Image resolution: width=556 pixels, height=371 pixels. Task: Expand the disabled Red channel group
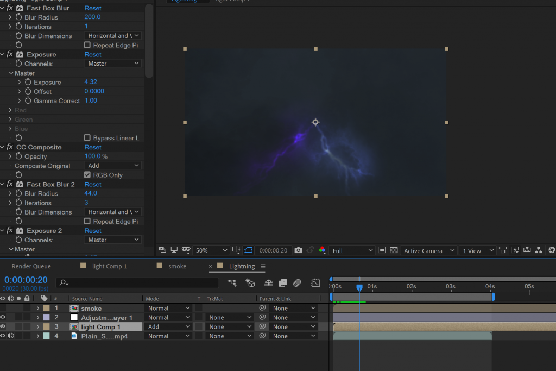tap(10, 110)
